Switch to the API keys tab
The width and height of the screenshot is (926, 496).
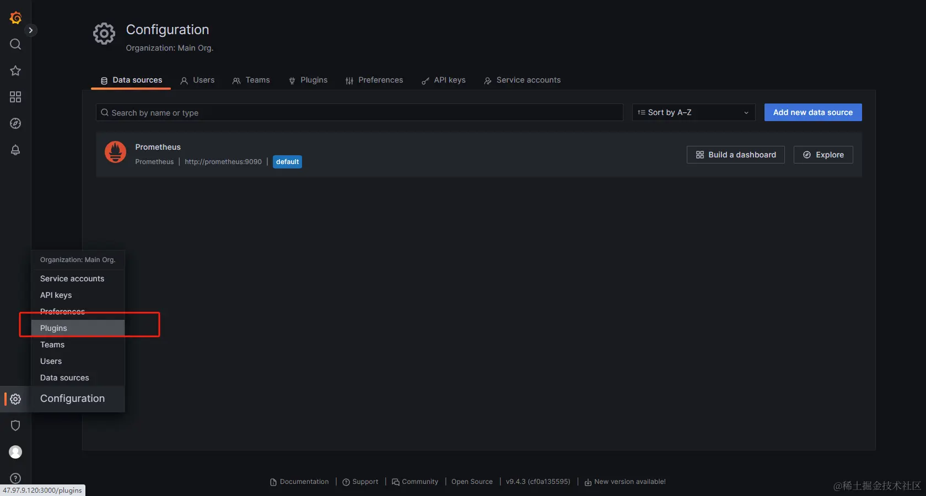coord(444,80)
